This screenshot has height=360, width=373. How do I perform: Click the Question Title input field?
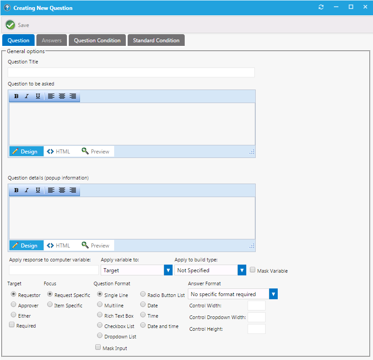pyautogui.click(x=131, y=72)
